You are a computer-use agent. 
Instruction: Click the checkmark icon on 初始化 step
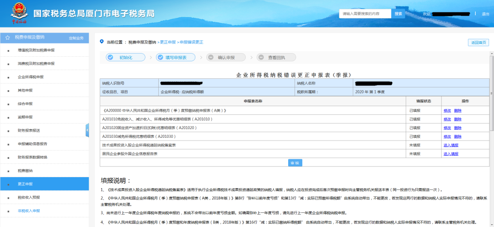point(110,58)
